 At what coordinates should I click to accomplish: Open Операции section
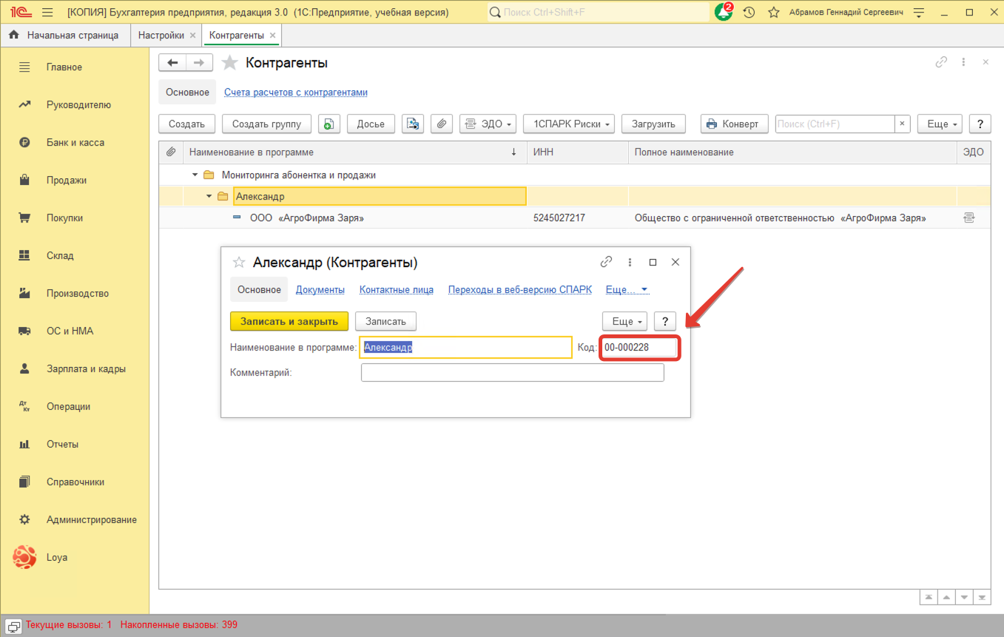pos(68,407)
